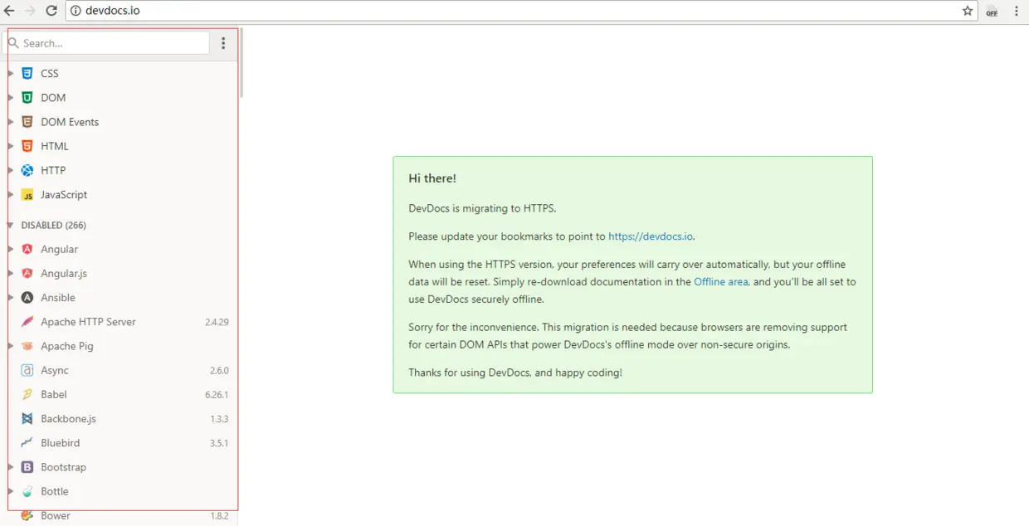Select the Backbone.js entry label

click(x=68, y=419)
